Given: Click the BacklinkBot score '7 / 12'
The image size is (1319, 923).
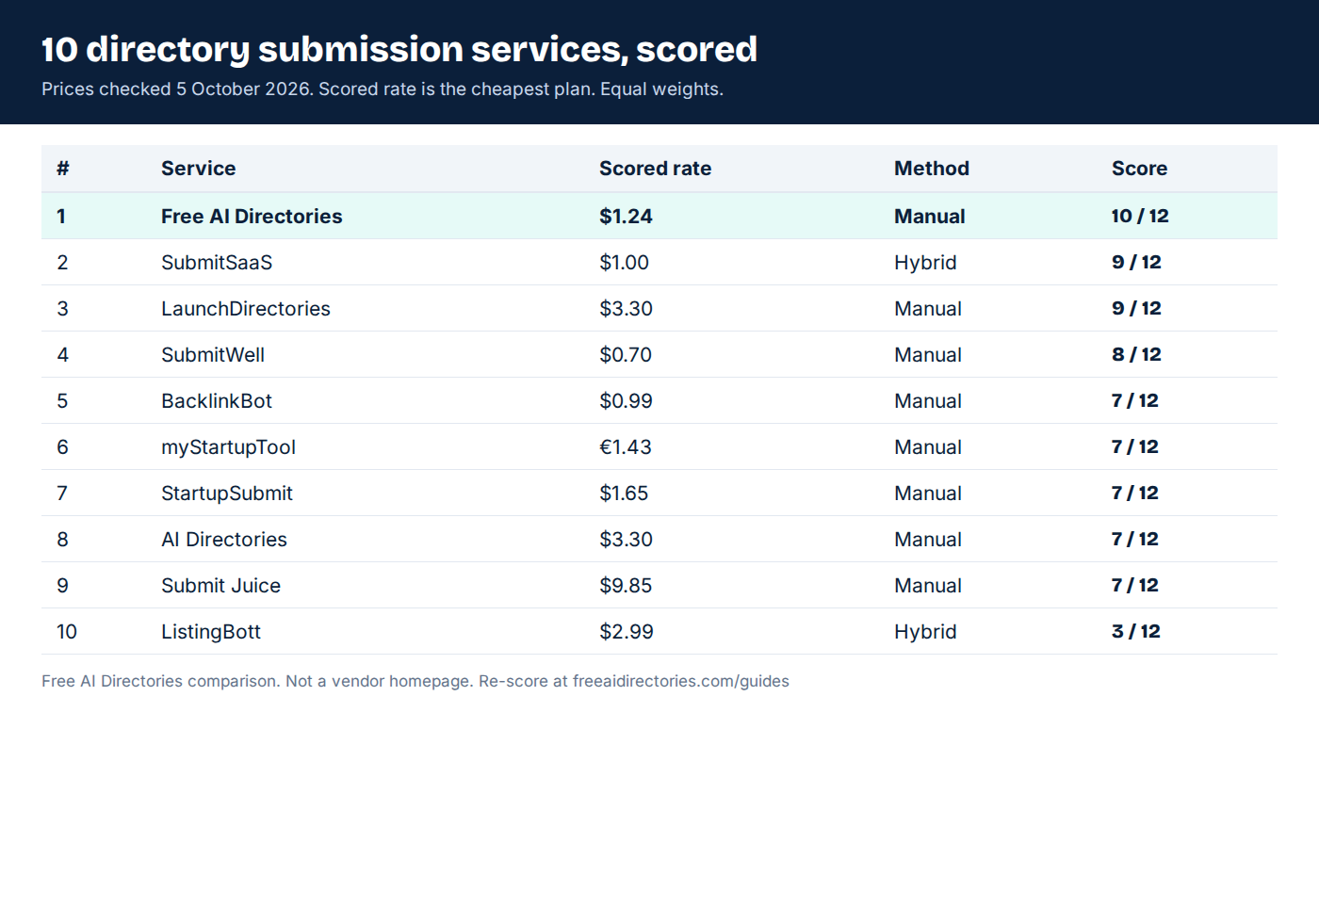Looking at the screenshot, I should (1135, 401).
